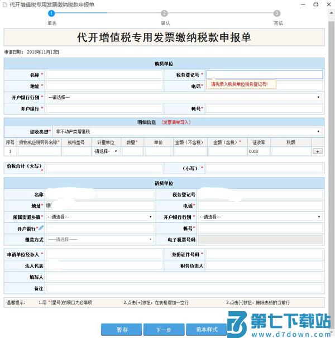Click the 范本样式 button
335x338 pixels.
(x=207, y=330)
